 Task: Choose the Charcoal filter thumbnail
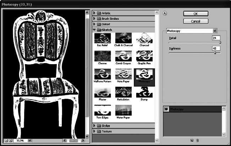(144, 38)
